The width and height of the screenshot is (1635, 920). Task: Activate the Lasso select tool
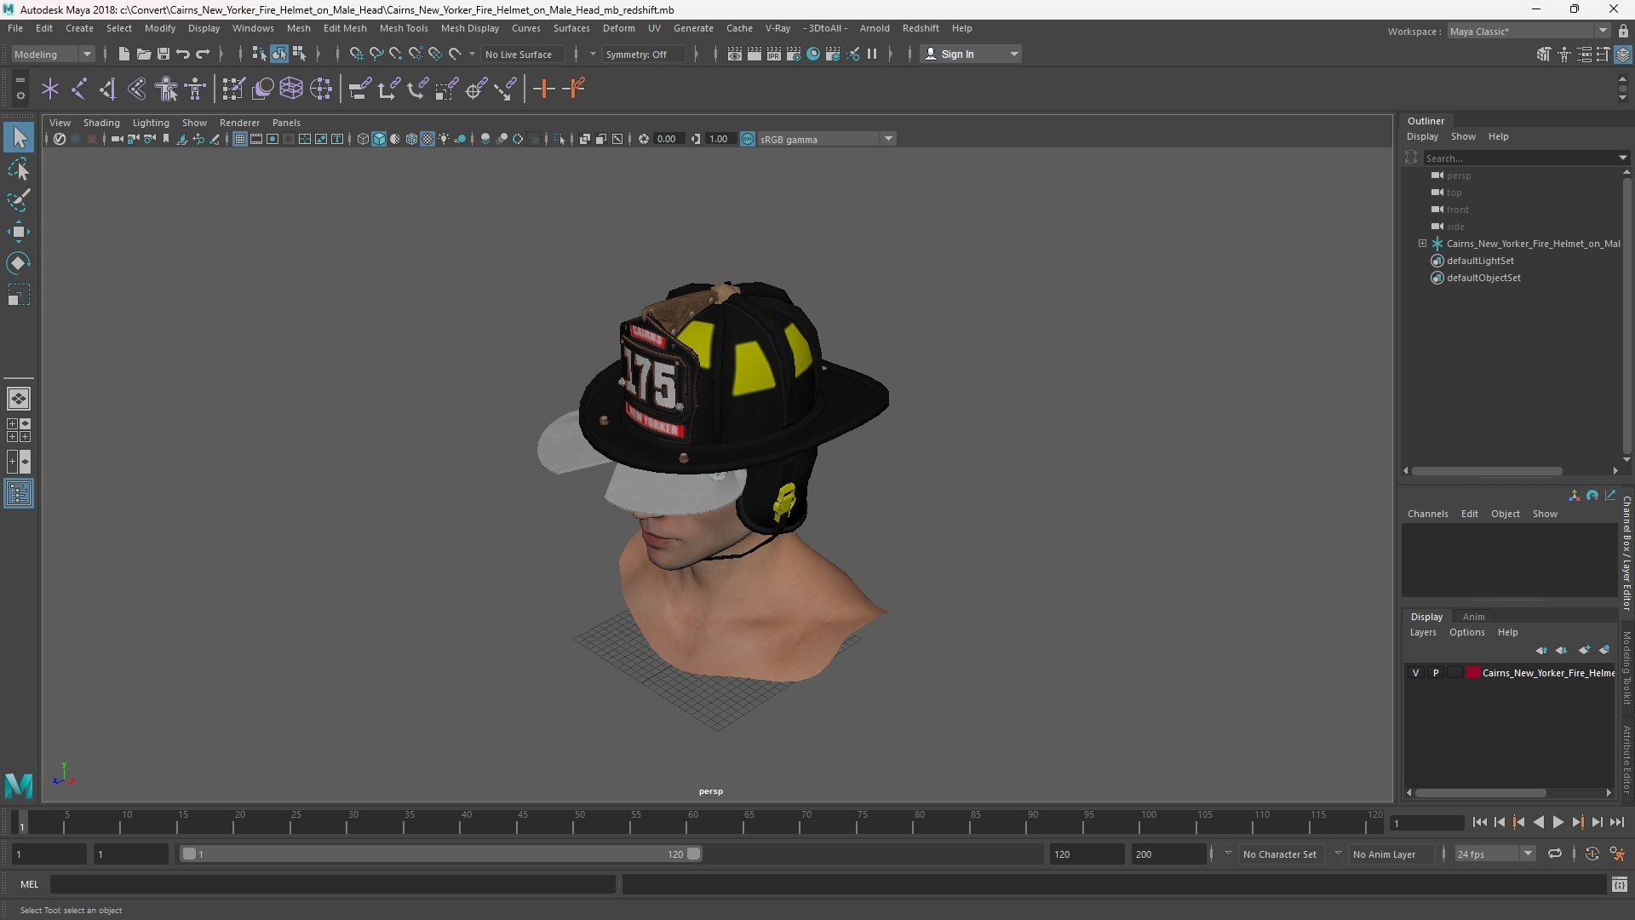(19, 169)
